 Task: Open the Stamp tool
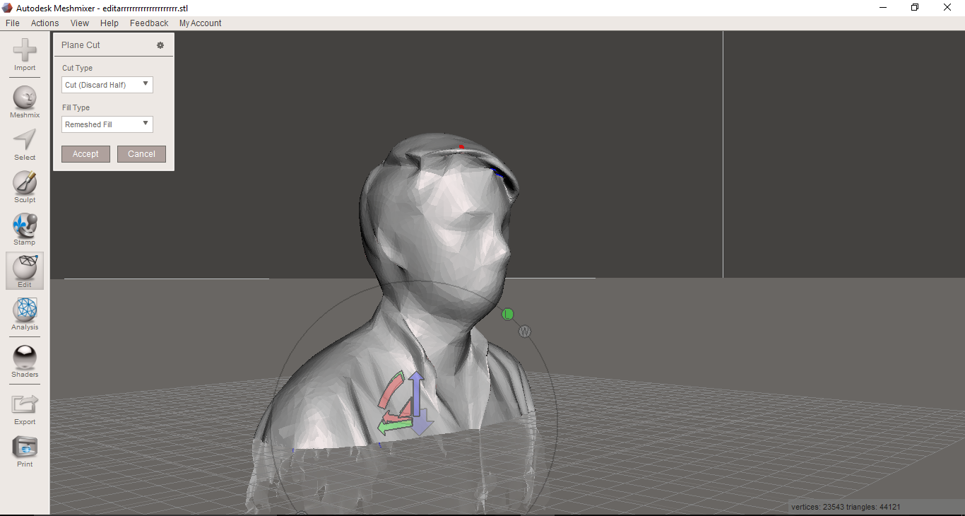[x=25, y=229]
